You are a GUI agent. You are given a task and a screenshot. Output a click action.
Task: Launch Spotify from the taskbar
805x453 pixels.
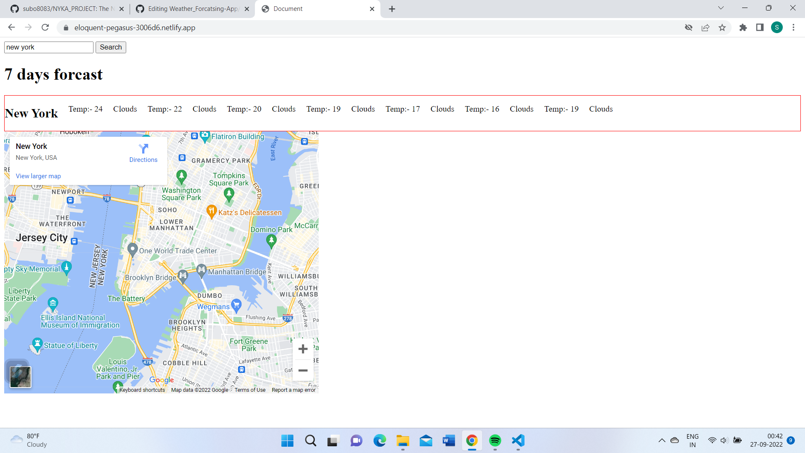click(x=495, y=441)
